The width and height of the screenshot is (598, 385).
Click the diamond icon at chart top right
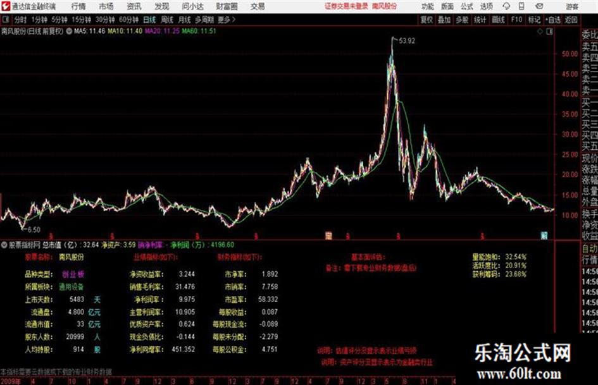pos(540,32)
